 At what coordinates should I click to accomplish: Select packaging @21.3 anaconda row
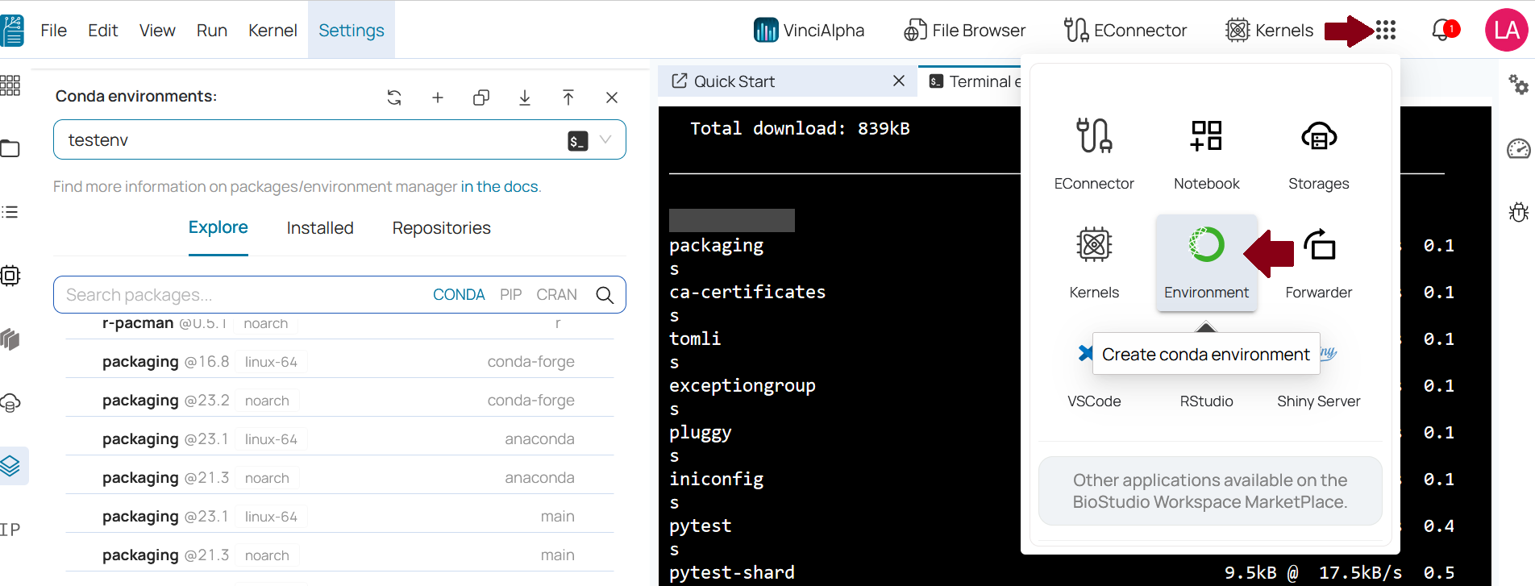(339, 478)
